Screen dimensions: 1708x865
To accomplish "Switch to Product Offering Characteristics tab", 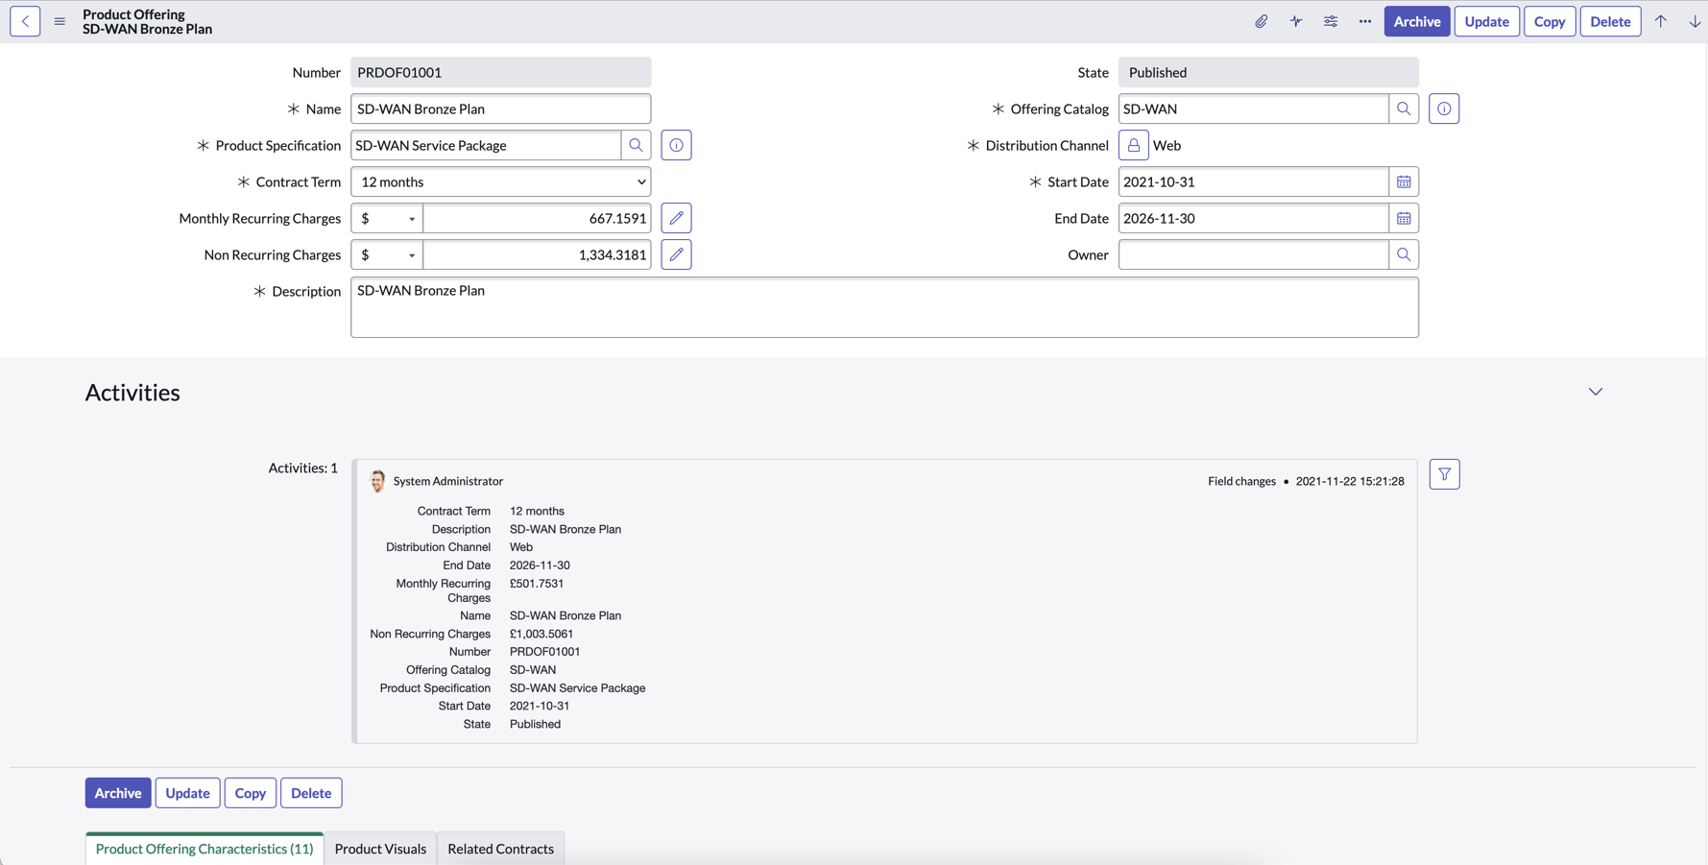I will click(x=204, y=849).
